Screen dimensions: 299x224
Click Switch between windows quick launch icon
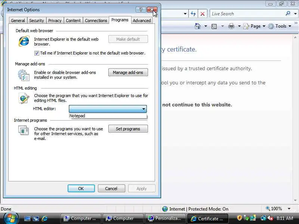click(36, 218)
